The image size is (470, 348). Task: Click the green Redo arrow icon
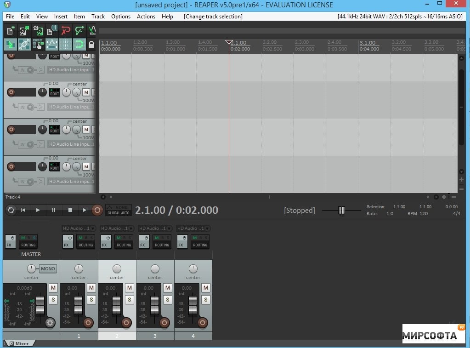click(x=79, y=30)
